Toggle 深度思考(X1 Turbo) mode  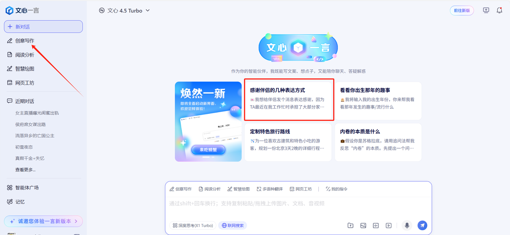(x=193, y=225)
